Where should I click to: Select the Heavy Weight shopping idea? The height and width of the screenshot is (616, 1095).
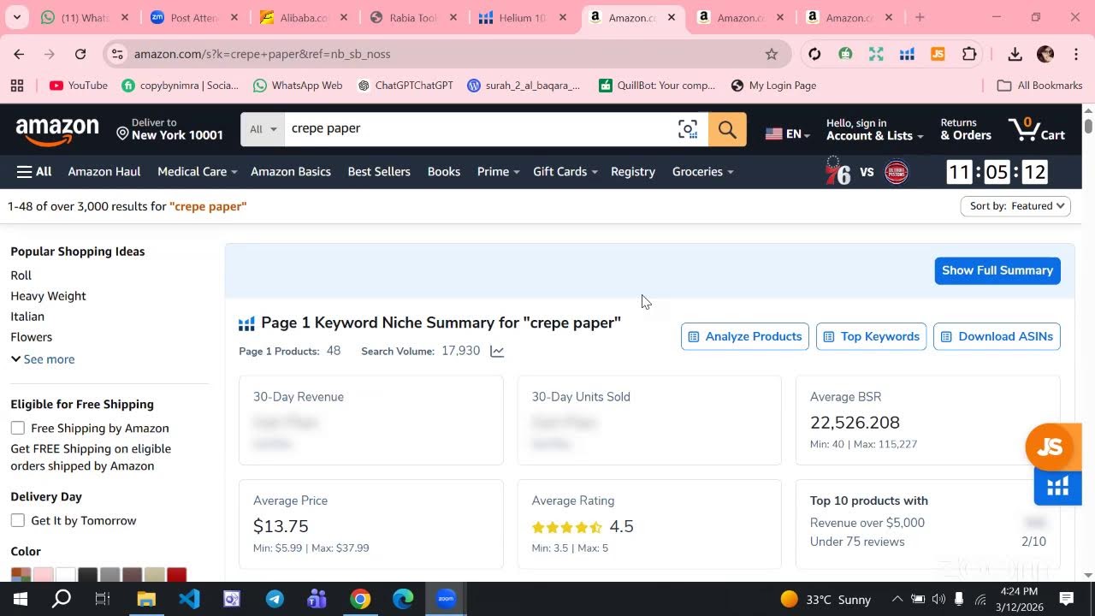point(48,296)
